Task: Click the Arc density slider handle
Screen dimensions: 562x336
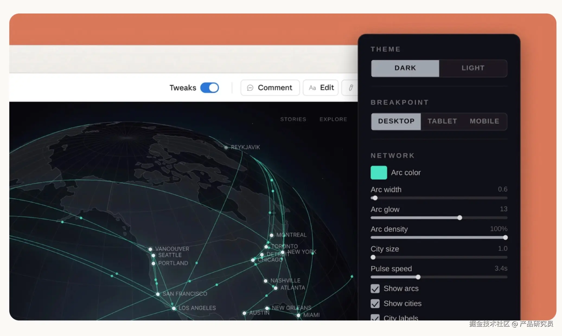Action: point(505,237)
